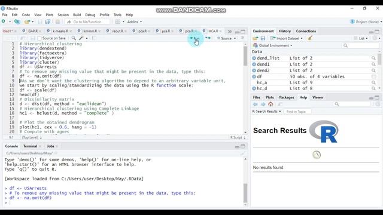Click the Save All icon in main toolbar

[48, 21]
